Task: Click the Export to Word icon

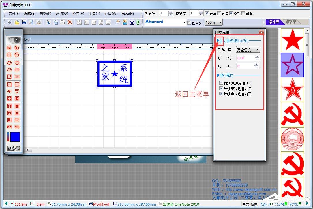Action: (x=132, y=22)
